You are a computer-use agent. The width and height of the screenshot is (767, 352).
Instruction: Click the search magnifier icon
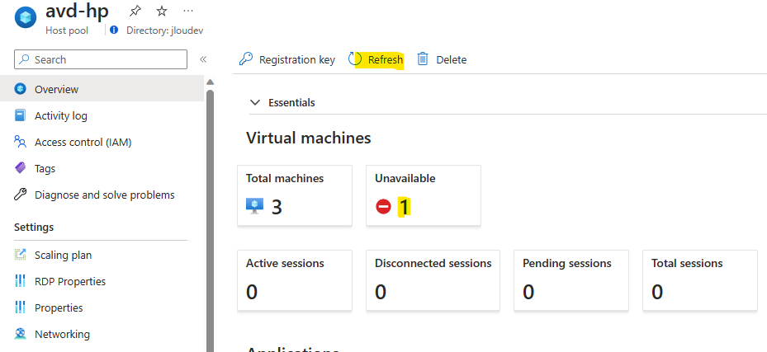(x=25, y=59)
